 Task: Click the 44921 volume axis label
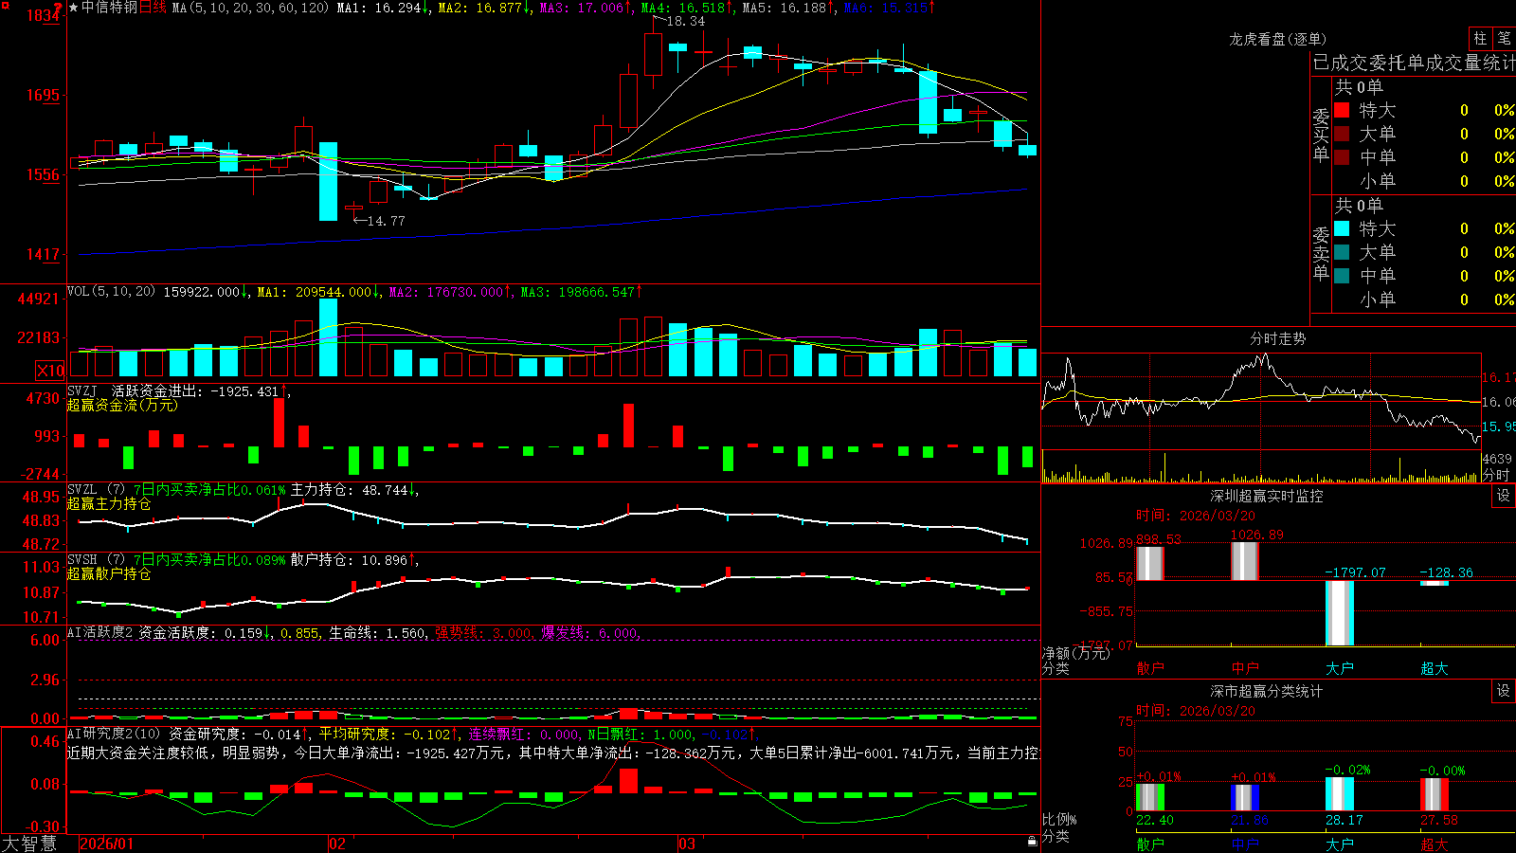pos(39,299)
